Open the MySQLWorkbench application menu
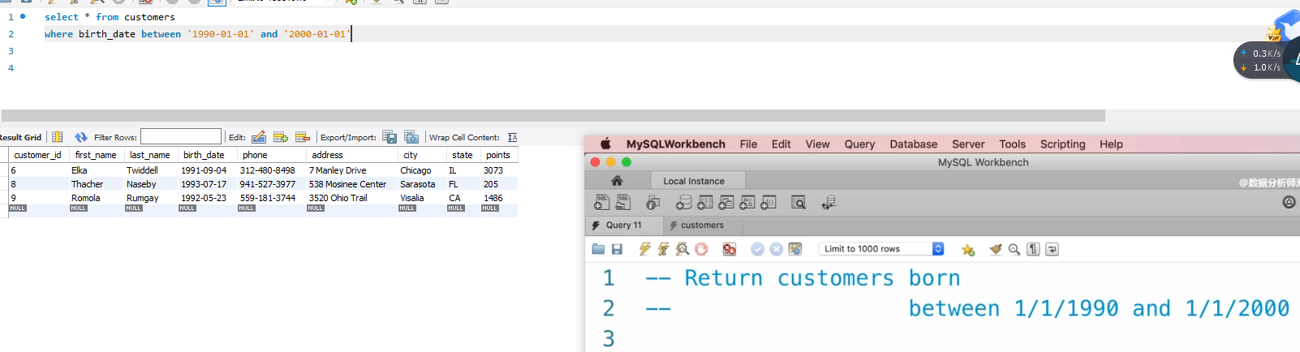Screen dimensions: 1300x352 pyautogui.click(x=676, y=144)
